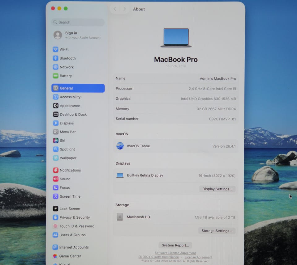Click 16-inch (3072 × 1920) text
Image resolution: width=297 pixels, height=265 pixels.
tap(217, 176)
